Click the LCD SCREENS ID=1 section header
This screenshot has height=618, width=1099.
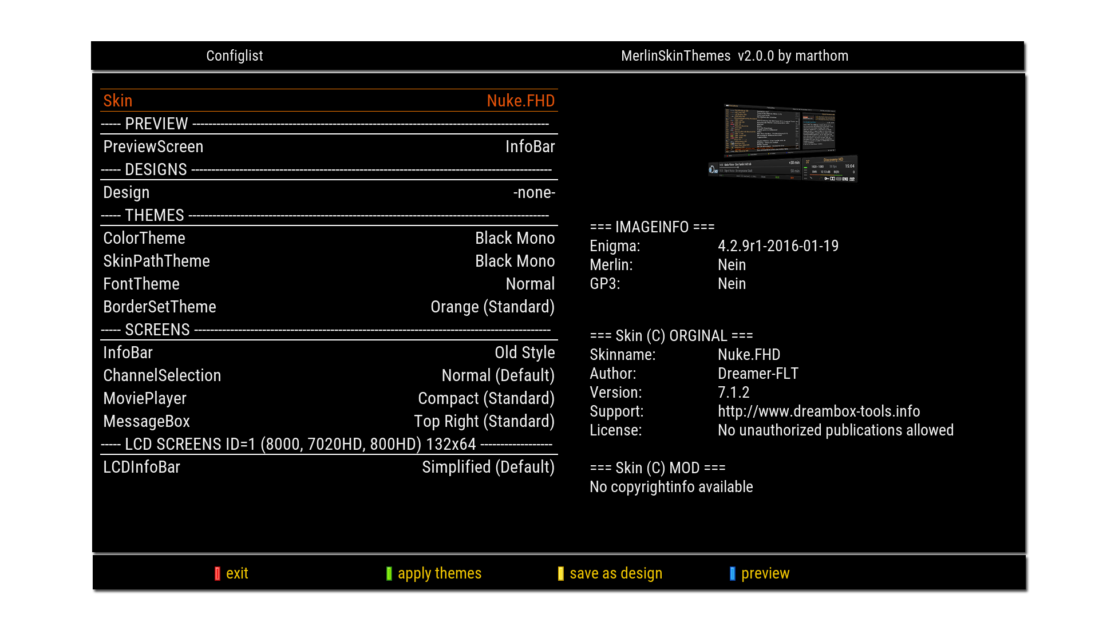click(x=329, y=444)
